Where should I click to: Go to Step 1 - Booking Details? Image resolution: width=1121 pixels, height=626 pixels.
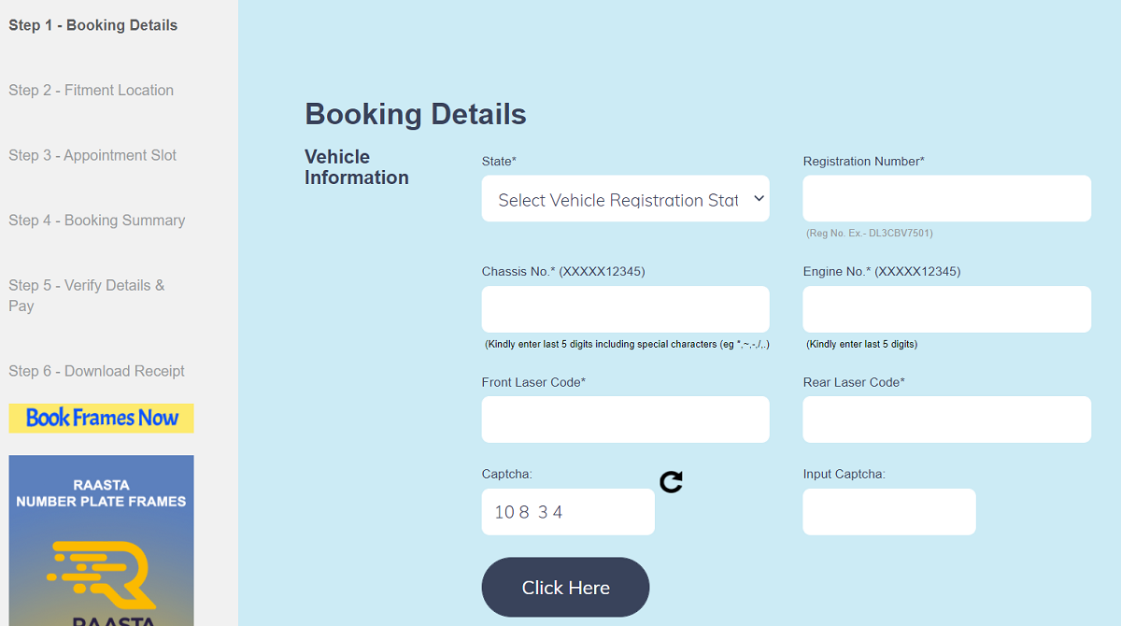coord(92,25)
